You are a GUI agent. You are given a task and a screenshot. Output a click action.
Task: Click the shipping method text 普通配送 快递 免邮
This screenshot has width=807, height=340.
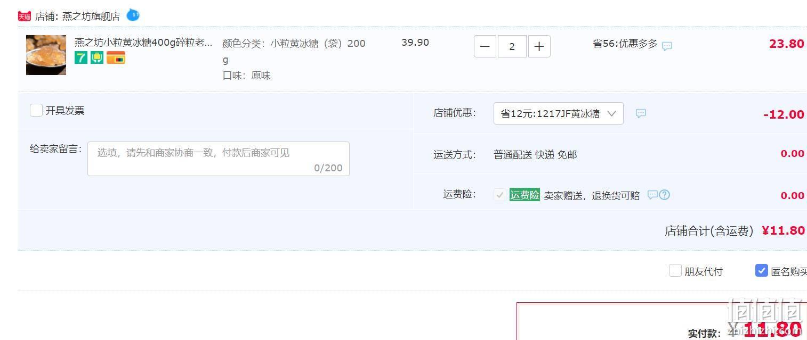(535, 155)
